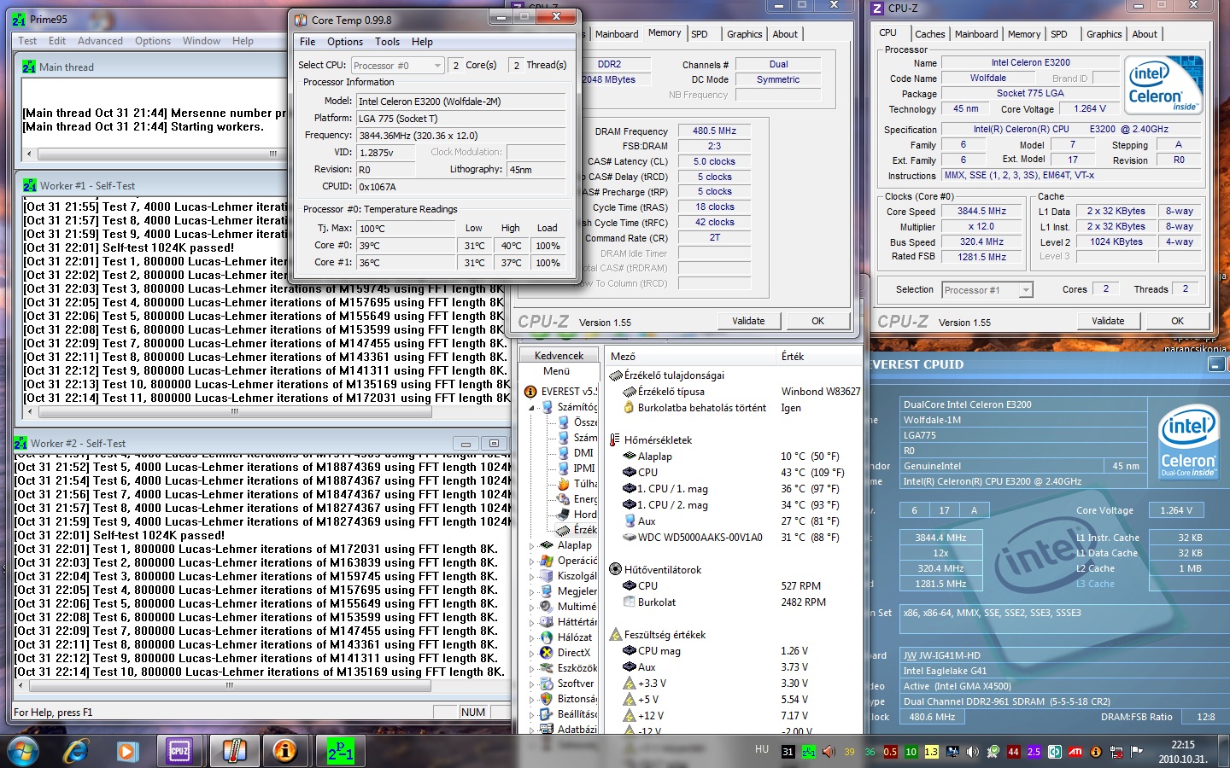Open the Select CPU dropdown in Core Temp
The image size is (1230, 768).
coord(437,66)
